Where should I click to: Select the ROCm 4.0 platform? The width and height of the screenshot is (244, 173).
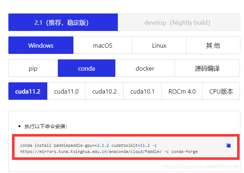click(x=182, y=91)
